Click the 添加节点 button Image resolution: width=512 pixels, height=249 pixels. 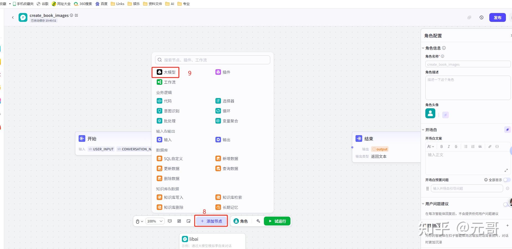click(211, 221)
